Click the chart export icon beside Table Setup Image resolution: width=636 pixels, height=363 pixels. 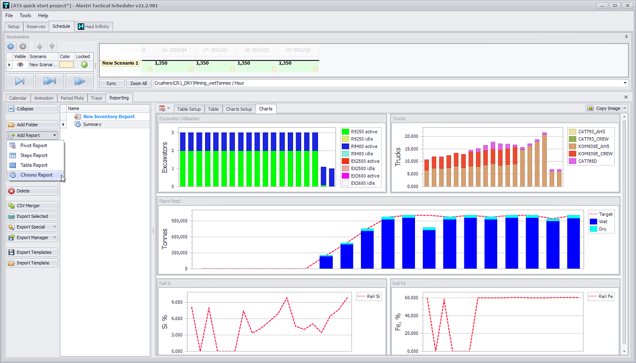162,109
